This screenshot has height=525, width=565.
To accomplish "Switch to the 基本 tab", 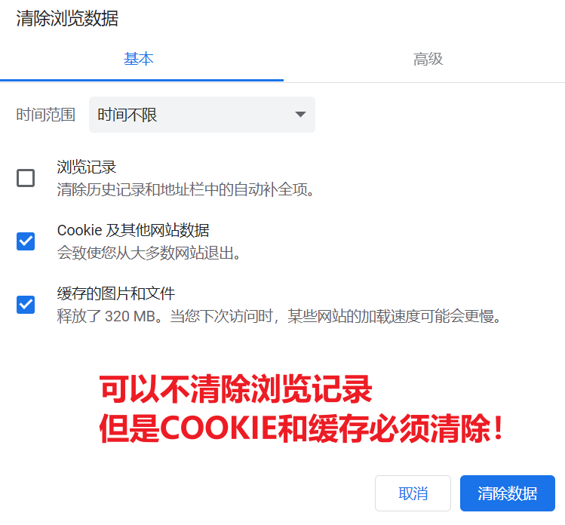I will [139, 59].
